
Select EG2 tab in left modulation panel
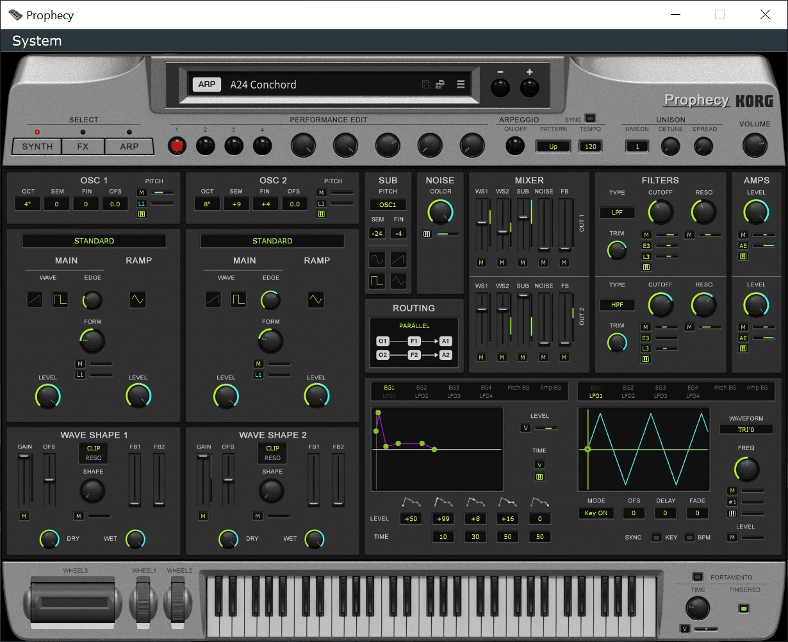422,388
